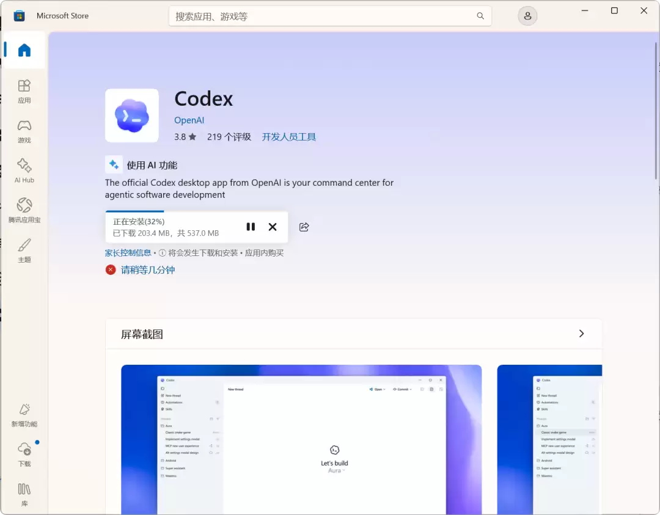Open the 应用 (Apps) section
660x515 pixels.
24,91
